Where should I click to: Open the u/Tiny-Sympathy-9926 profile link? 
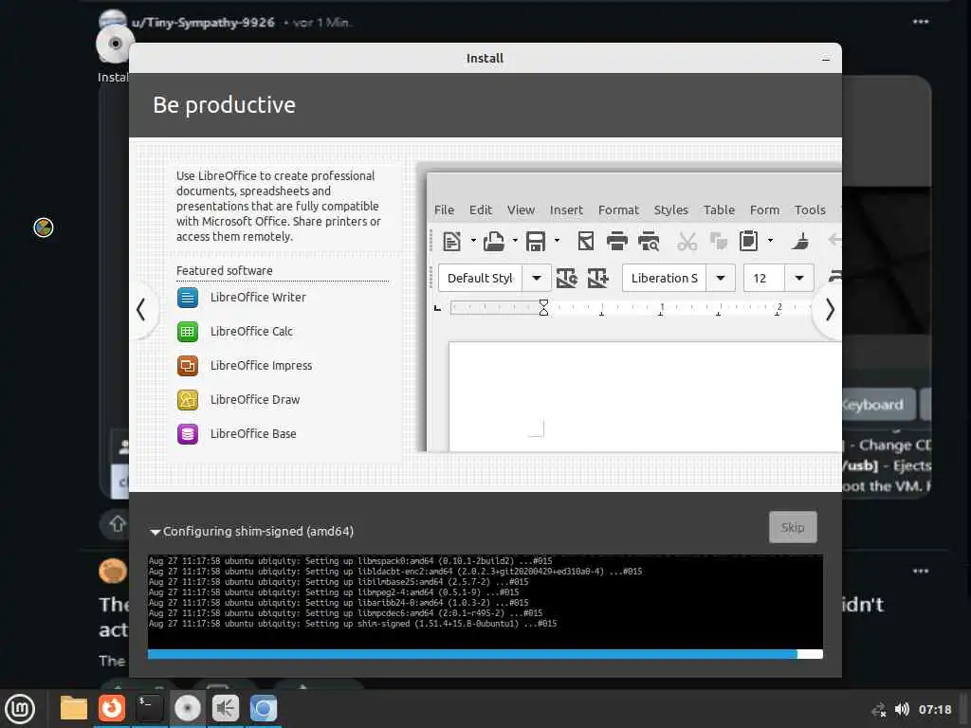tap(203, 23)
